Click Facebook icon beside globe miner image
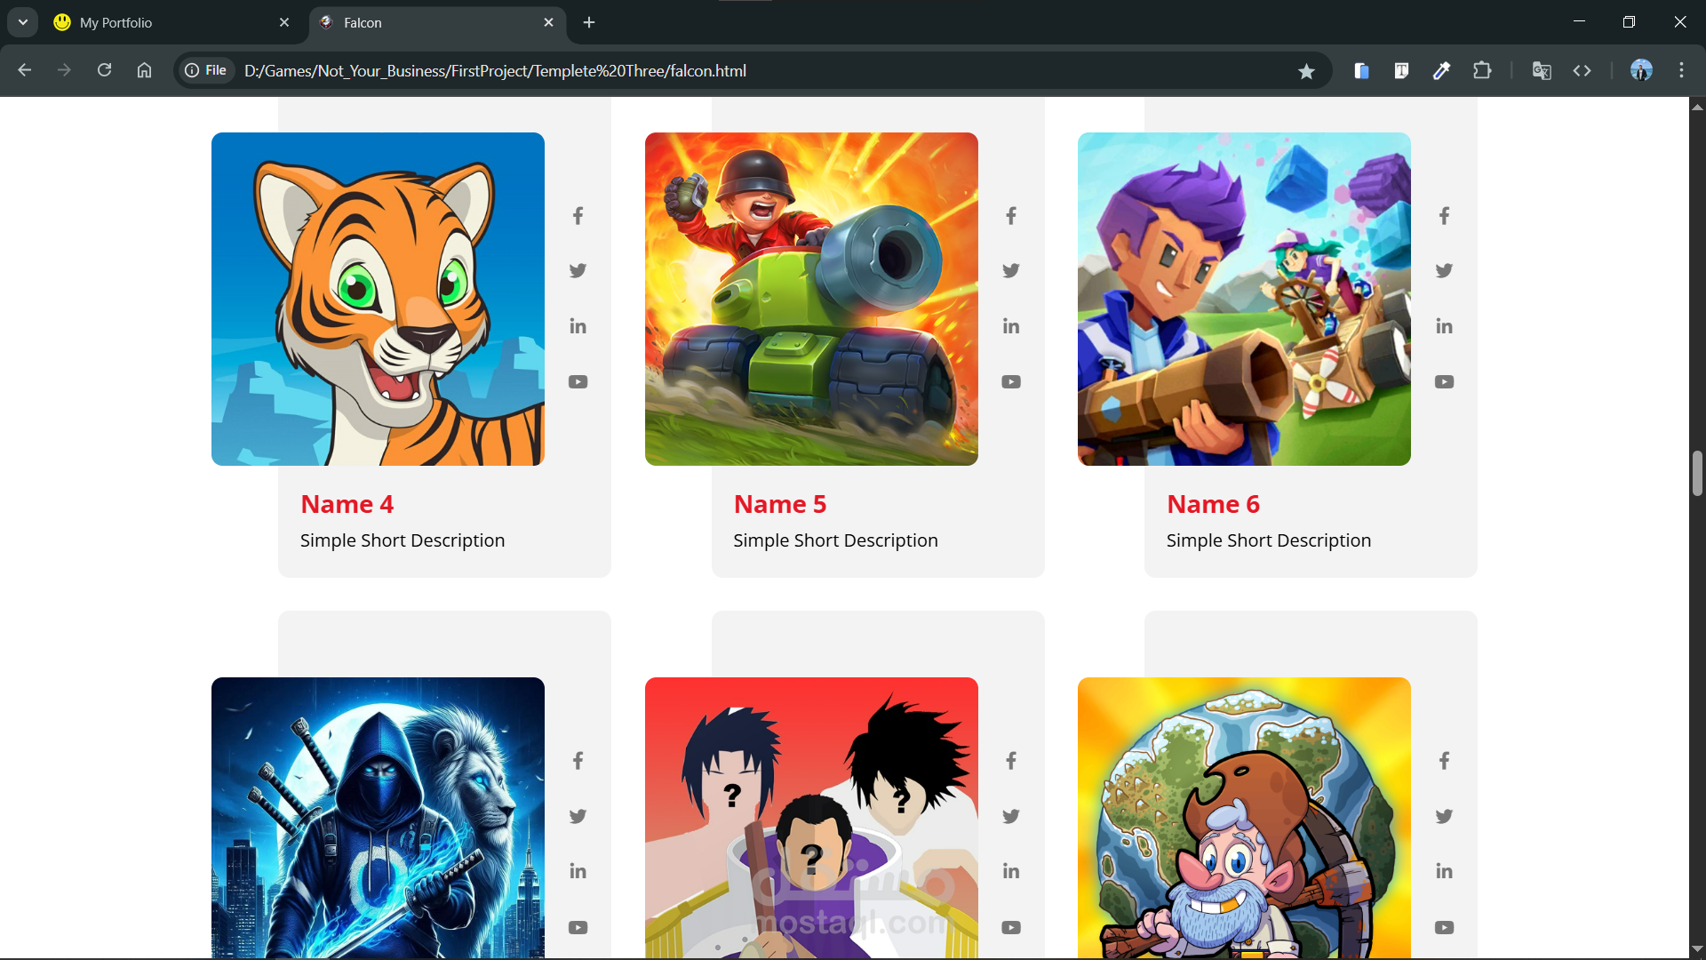 tap(1444, 761)
